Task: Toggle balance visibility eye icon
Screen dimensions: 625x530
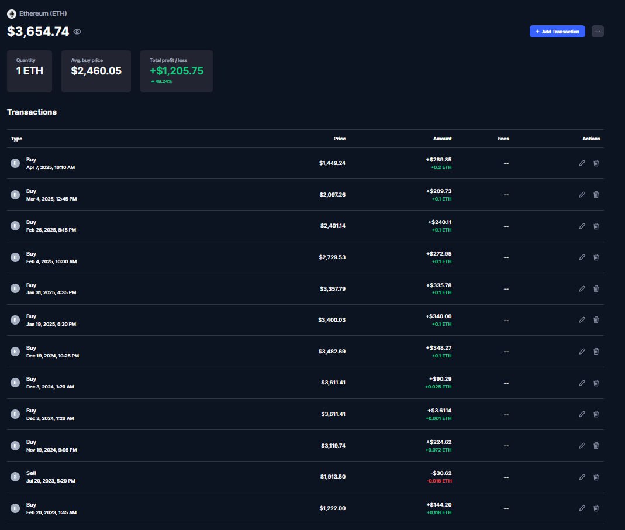Action: click(x=77, y=32)
